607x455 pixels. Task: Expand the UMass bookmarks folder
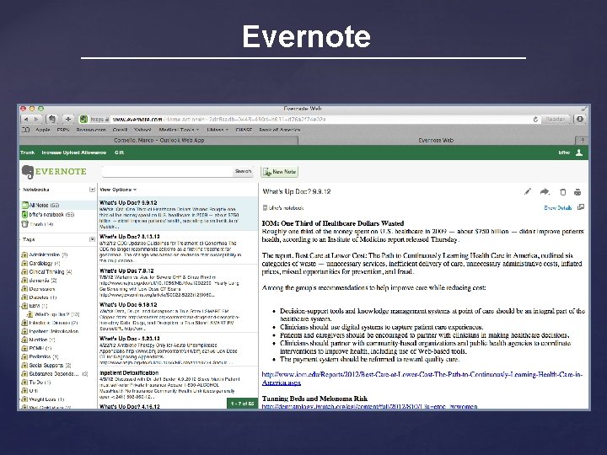pos(218,130)
